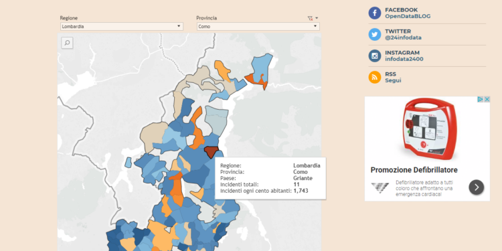This screenshot has width=502, height=251.
Task: Open the @24infodata Twitter link
Action: [403, 37]
